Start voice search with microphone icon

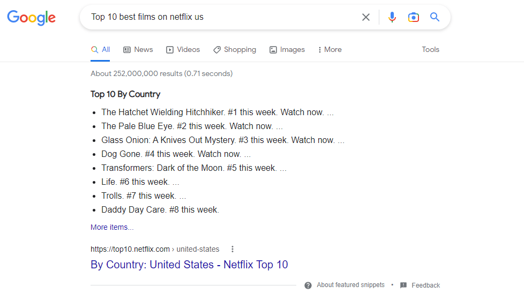pos(392,17)
